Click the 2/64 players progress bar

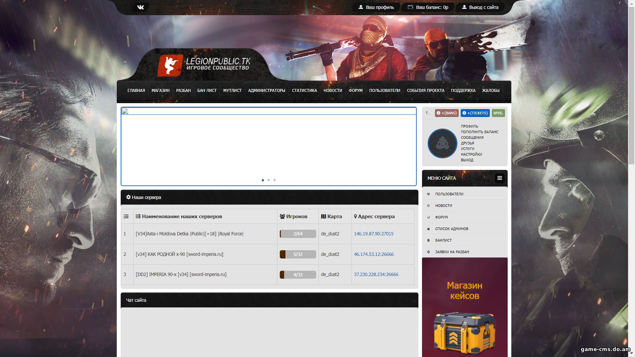click(298, 234)
